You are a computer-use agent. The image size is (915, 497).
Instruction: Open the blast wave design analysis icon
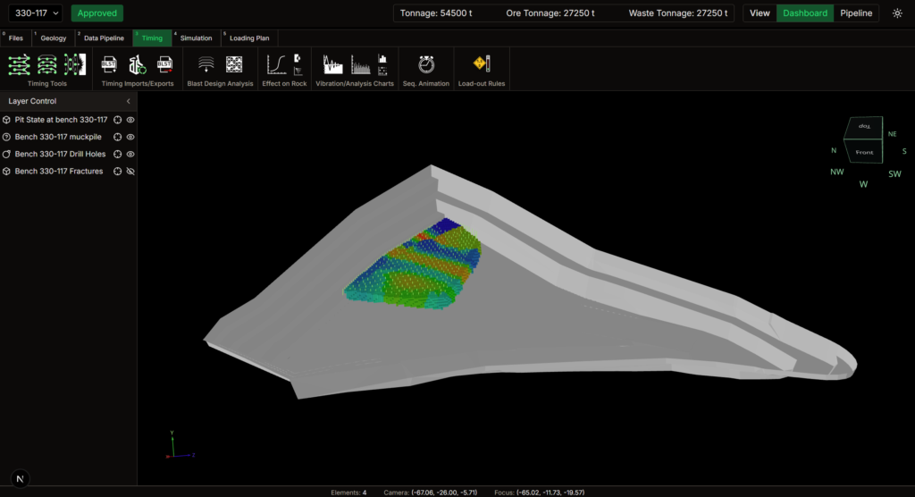click(206, 65)
